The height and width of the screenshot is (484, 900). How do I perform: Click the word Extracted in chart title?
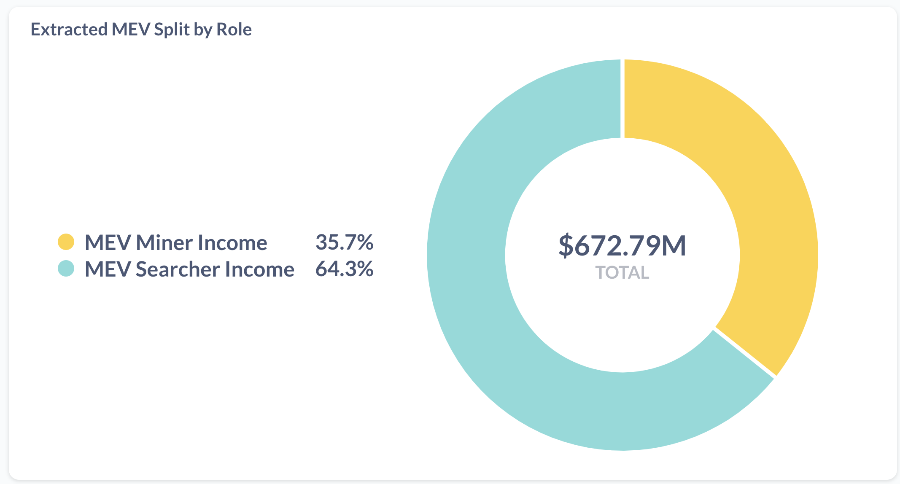69,30
